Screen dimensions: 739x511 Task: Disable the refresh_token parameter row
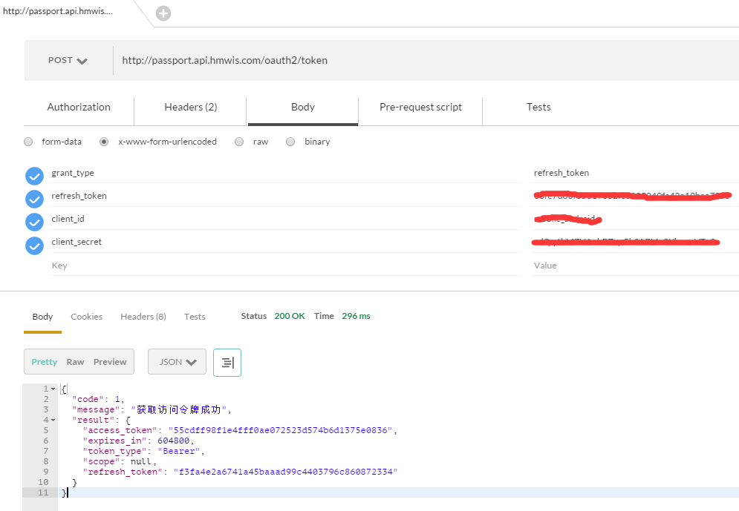34,199
